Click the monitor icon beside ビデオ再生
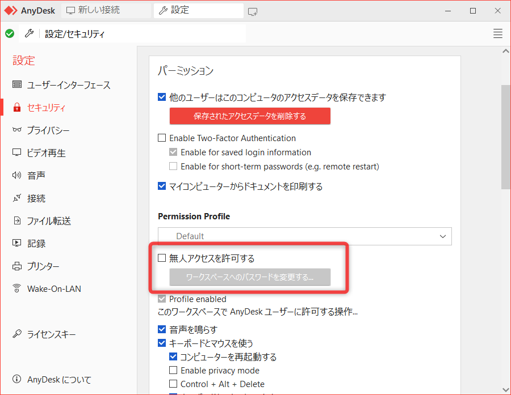Image resolution: width=511 pixels, height=395 pixels. point(17,152)
